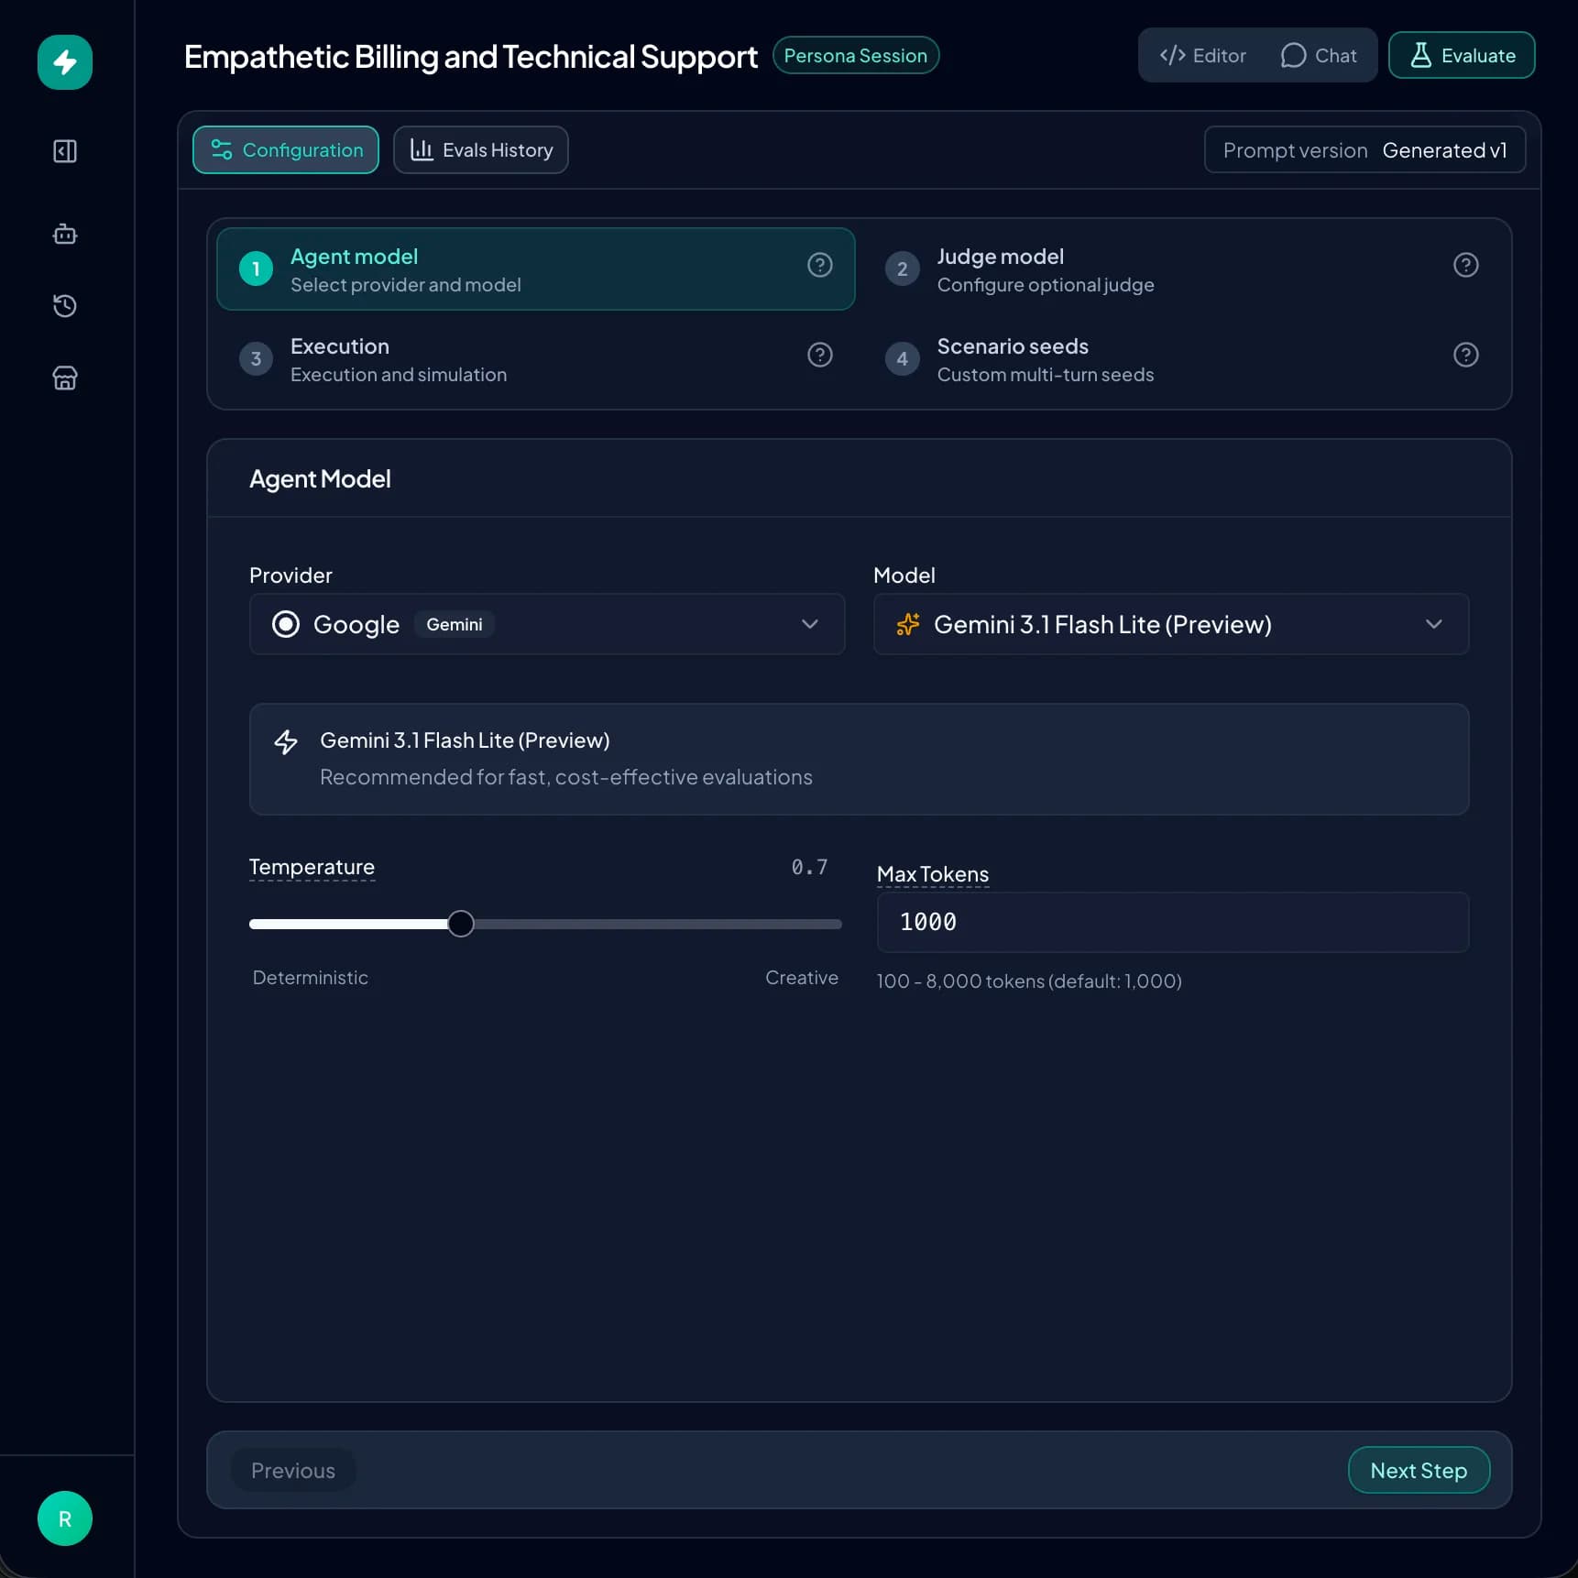
Task: Click the Creative slider label
Action: pos(802,978)
